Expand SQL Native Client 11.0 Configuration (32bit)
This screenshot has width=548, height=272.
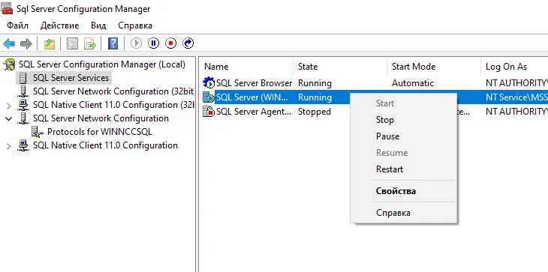(x=9, y=106)
